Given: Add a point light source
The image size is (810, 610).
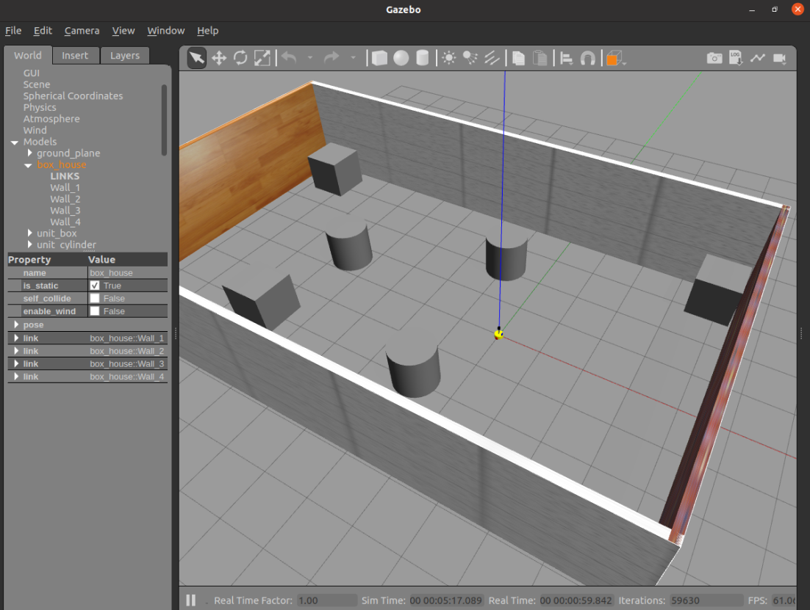Looking at the screenshot, I should 449,58.
